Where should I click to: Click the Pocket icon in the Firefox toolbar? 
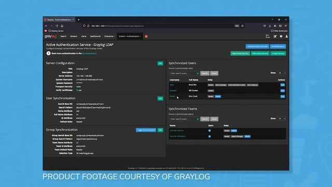click(265, 26)
